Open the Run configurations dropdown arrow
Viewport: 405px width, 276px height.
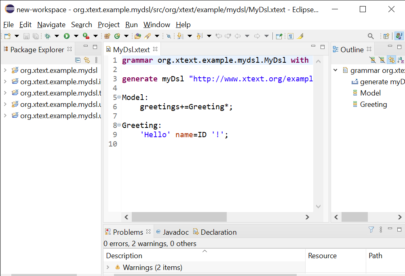tap(76, 36)
